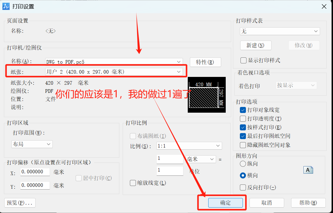Click the 特性 properties button

pyautogui.click(x=206, y=62)
